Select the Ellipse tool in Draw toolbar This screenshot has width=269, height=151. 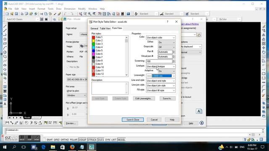pos(5,65)
